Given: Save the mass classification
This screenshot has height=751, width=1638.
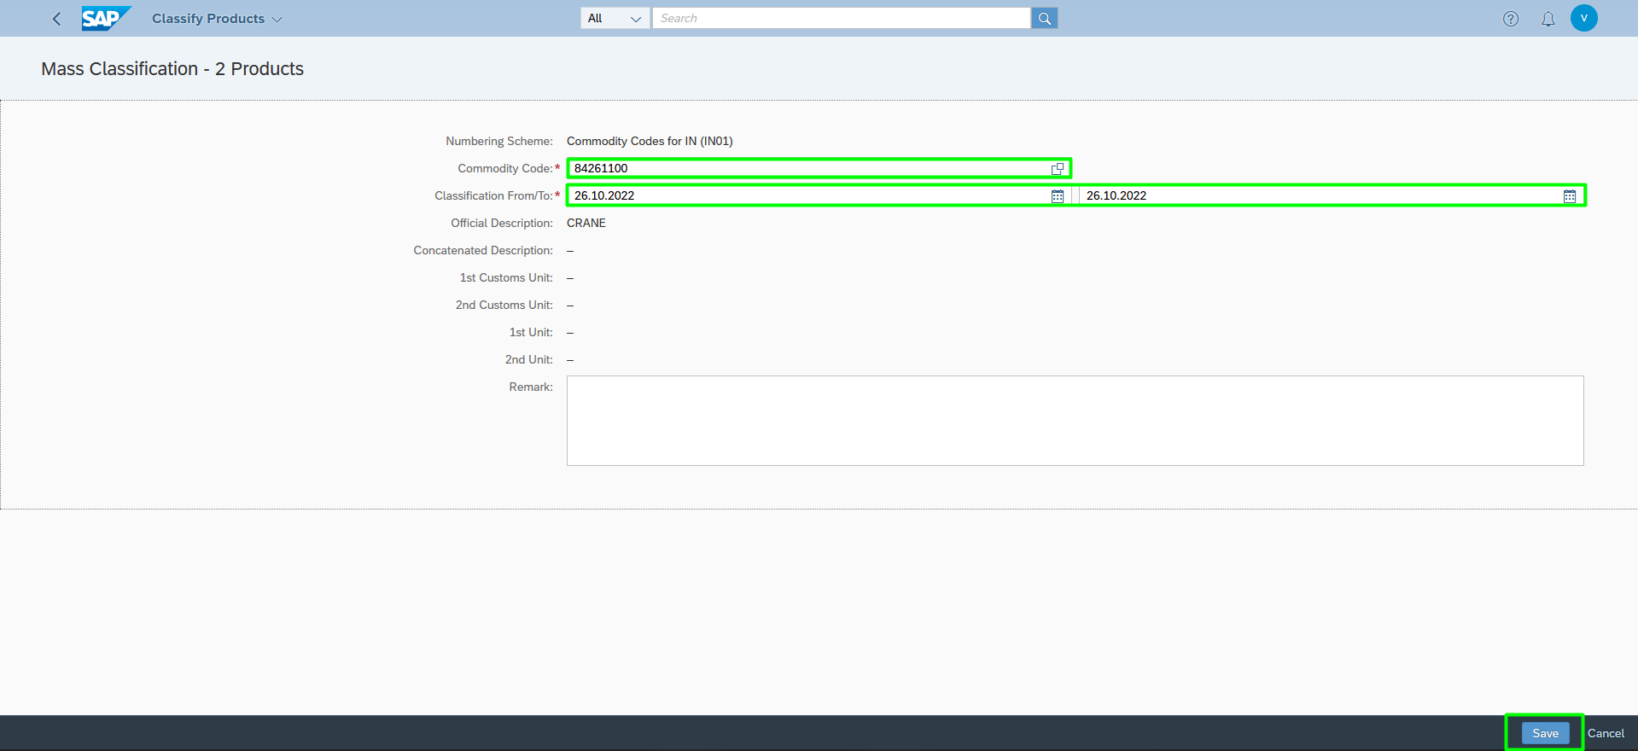Looking at the screenshot, I should click(1545, 733).
